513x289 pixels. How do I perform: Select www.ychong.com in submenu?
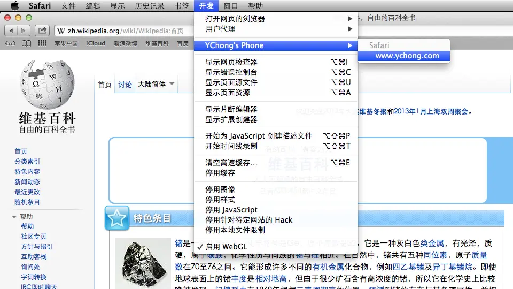tap(404, 56)
